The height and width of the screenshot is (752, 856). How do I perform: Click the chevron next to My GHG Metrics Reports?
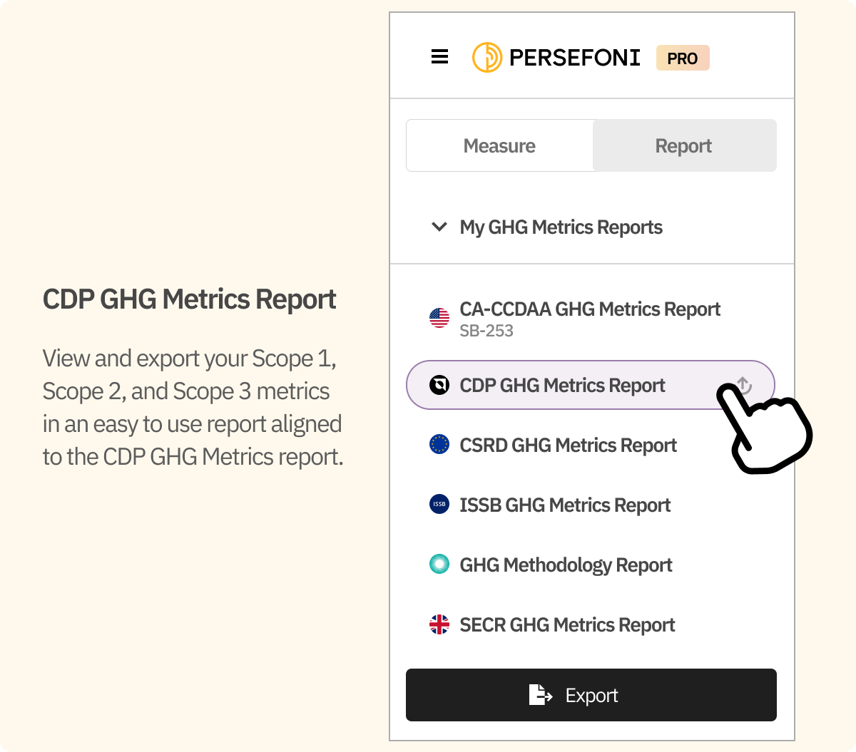[439, 227]
